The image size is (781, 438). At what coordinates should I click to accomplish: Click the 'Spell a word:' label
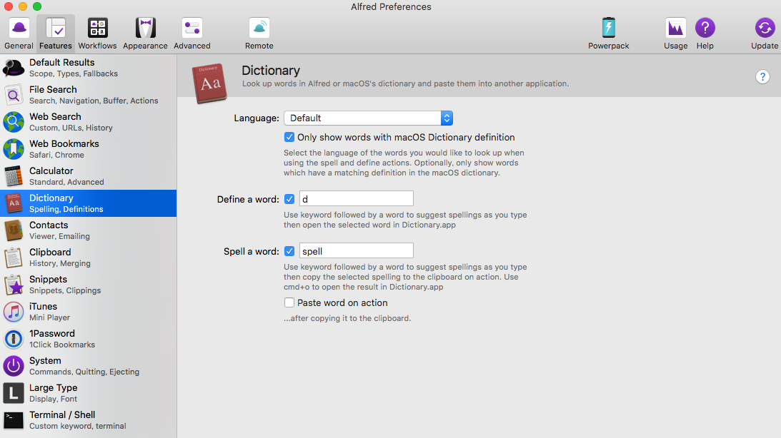[x=251, y=252]
